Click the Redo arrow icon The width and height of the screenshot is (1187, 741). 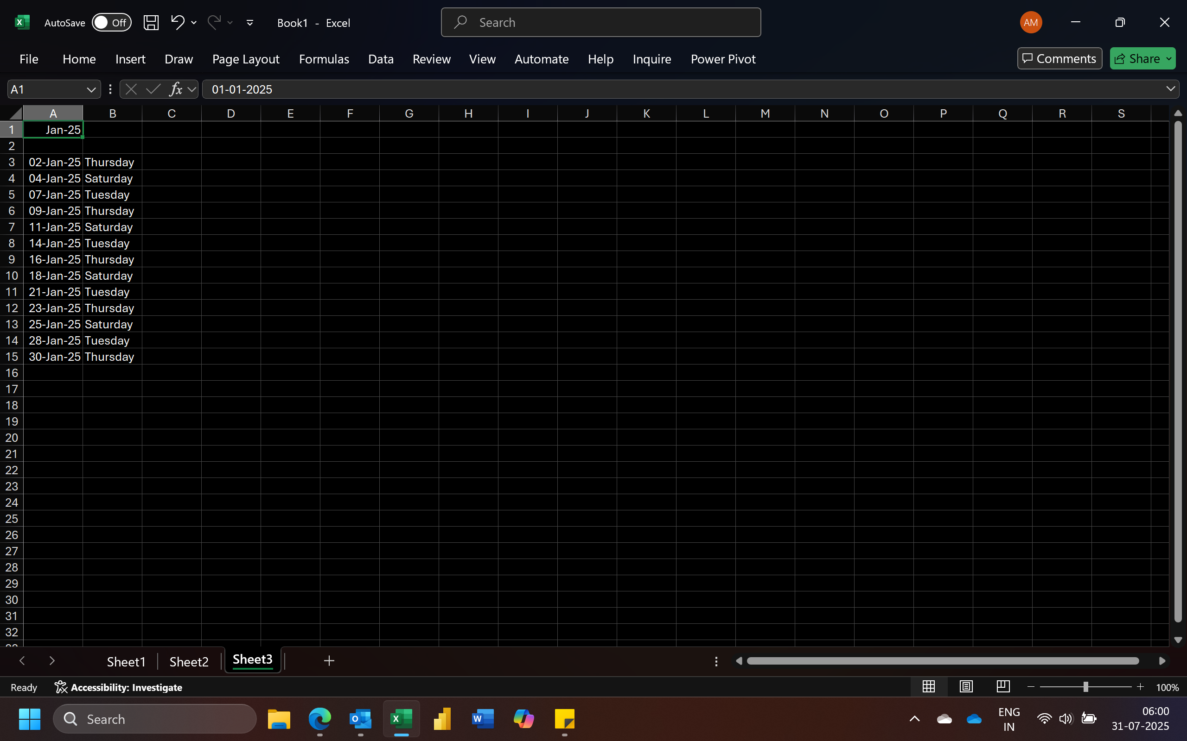point(214,22)
